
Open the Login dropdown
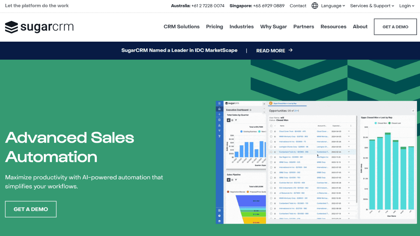click(x=407, y=6)
